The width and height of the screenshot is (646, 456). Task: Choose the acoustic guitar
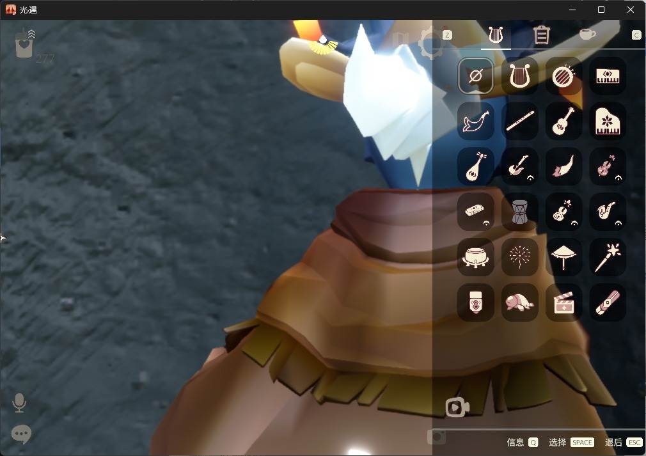(563, 122)
